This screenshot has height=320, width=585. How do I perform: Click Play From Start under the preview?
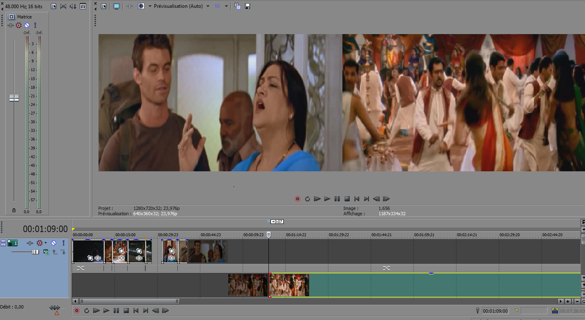pyautogui.click(x=317, y=199)
